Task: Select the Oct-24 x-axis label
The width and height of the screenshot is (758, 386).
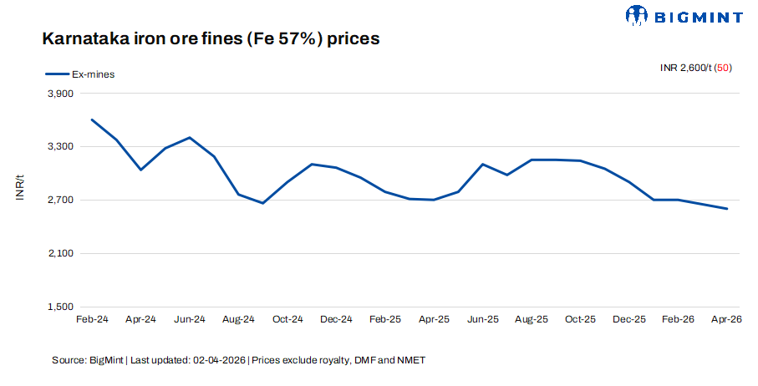Action: (x=287, y=319)
